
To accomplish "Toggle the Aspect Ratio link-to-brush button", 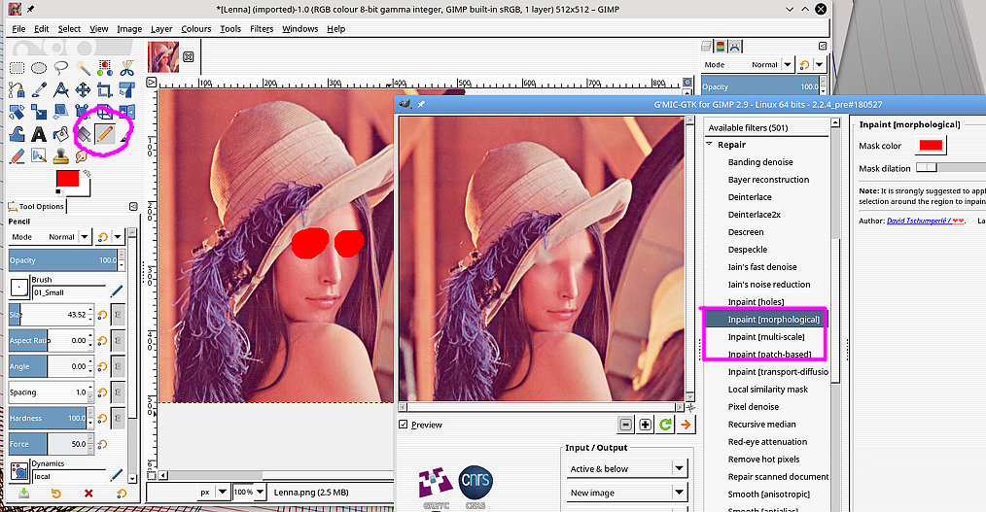I will tap(118, 340).
